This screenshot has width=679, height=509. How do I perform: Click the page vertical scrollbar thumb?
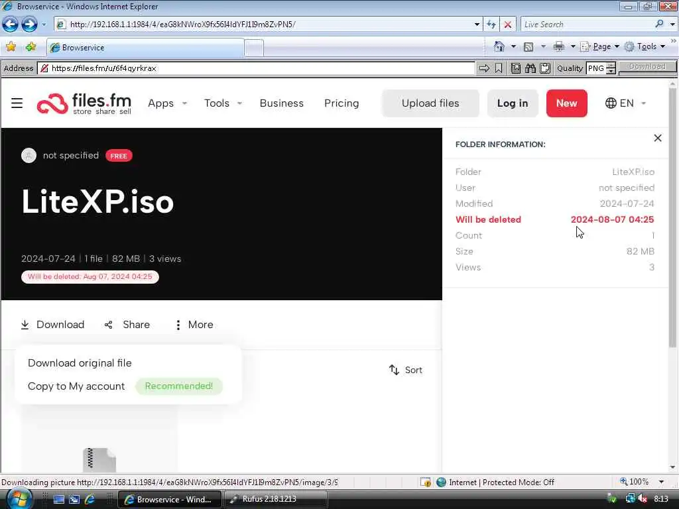(672, 217)
